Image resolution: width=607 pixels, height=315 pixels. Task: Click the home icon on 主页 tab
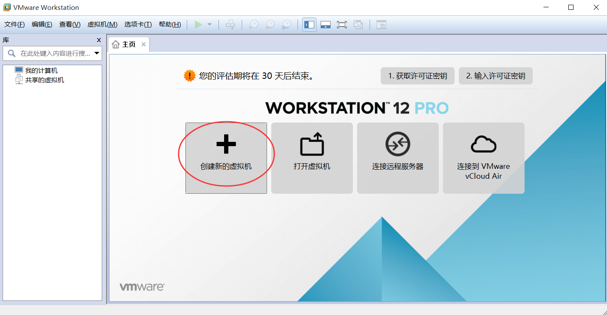(115, 44)
